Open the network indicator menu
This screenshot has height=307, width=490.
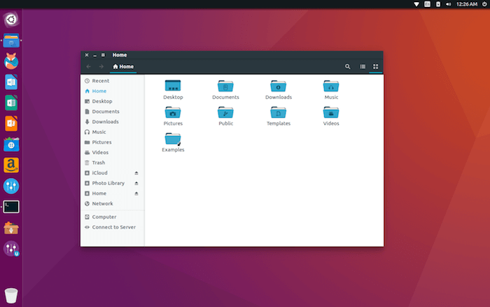click(416, 4)
